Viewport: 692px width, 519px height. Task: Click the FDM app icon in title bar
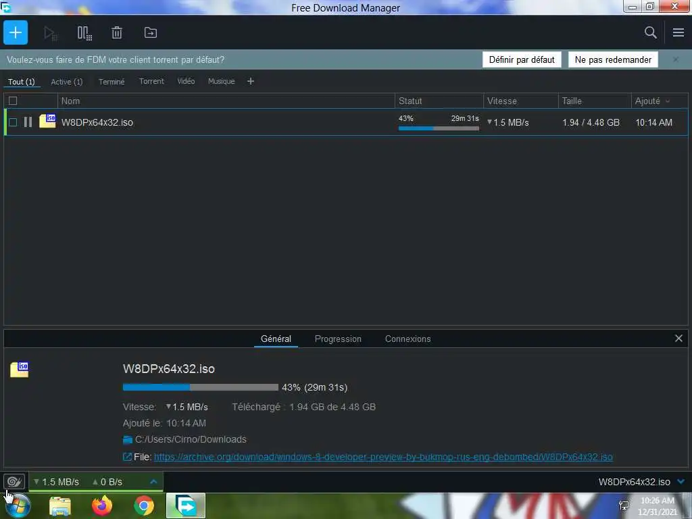(x=5, y=7)
